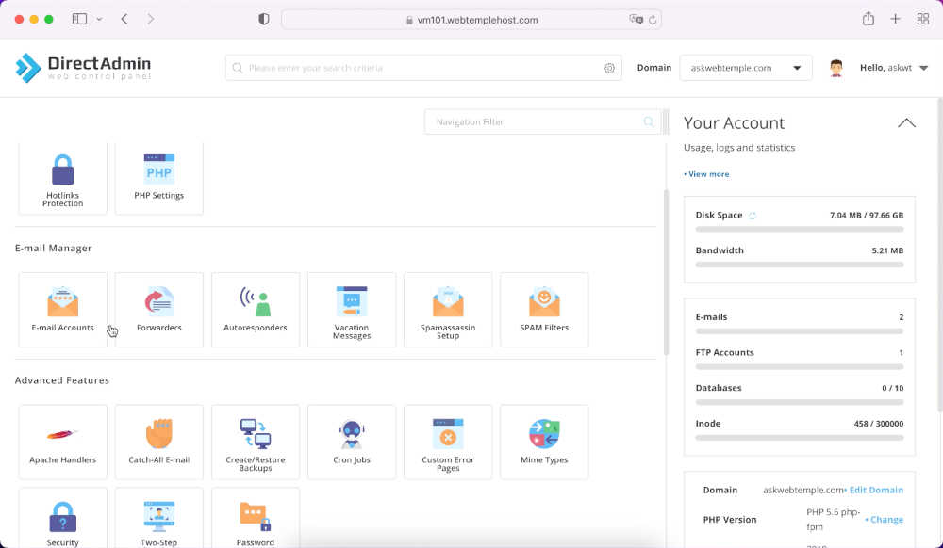Image resolution: width=943 pixels, height=548 pixels.
Task: Open the Domain dropdown askwebtemple.com
Action: 746,68
